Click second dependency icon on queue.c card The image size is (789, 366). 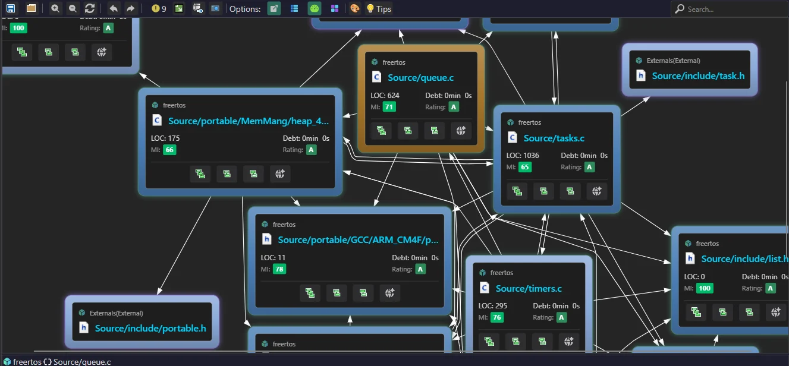click(x=408, y=131)
